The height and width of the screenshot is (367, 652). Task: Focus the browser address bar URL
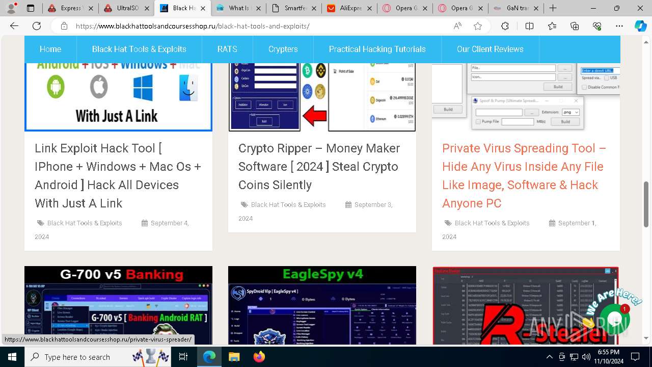coord(193,26)
